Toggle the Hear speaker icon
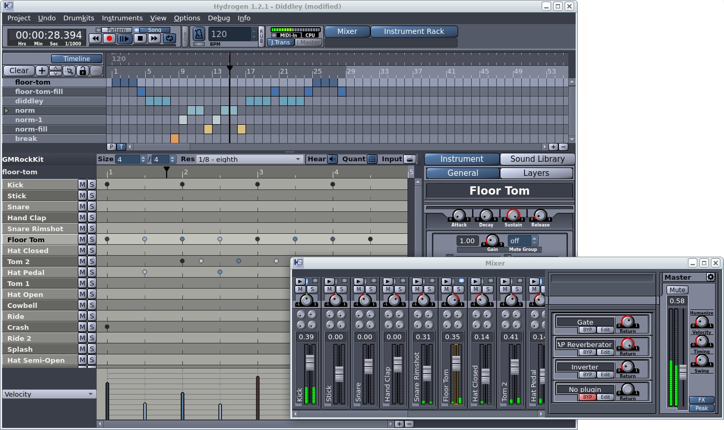Image resolution: width=724 pixels, height=430 pixels. [x=332, y=159]
